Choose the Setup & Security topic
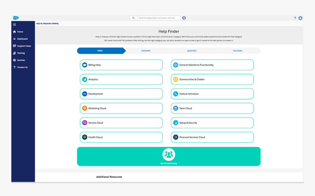 212,123
